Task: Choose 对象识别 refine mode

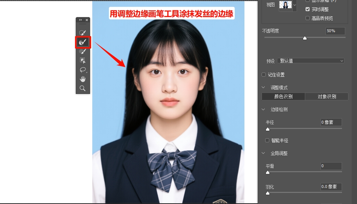Action: click(327, 96)
